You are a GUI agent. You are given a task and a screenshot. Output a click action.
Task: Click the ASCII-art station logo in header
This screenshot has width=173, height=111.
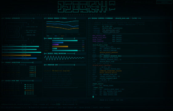pyautogui.click(x=86, y=7)
